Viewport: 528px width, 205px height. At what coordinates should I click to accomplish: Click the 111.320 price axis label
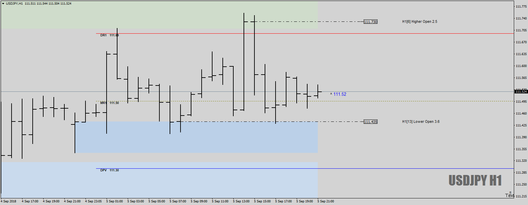[521, 161]
